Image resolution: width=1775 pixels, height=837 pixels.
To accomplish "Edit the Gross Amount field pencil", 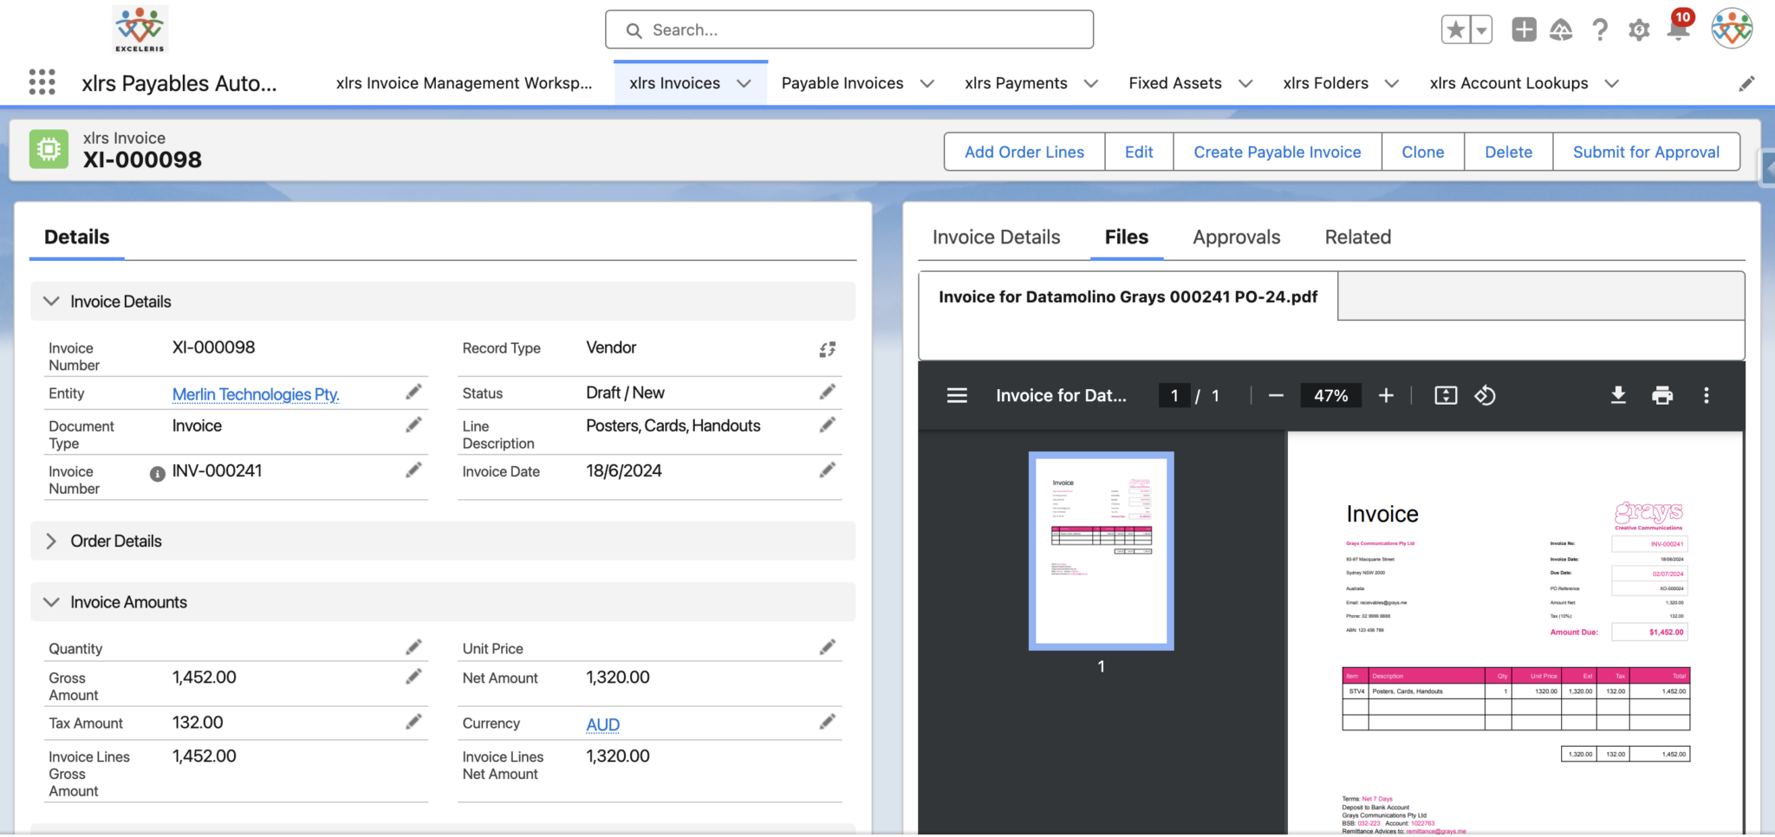I will tap(413, 677).
